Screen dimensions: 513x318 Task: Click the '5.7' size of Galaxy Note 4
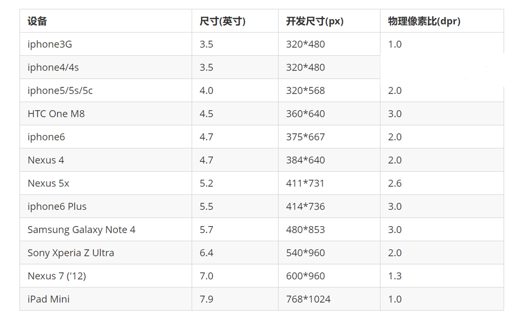[x=206, y=230]
